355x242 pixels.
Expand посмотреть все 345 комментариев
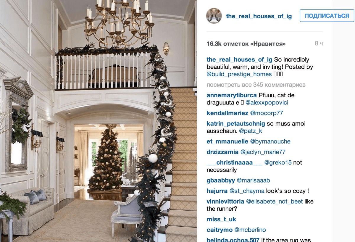pyautogui.click(x=256, y=85)
